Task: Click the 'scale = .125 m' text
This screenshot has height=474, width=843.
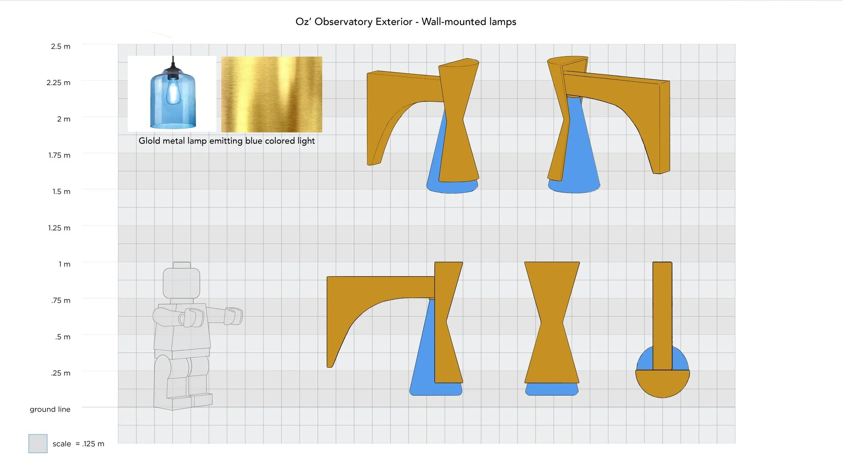Action: (x=78, y=444)
